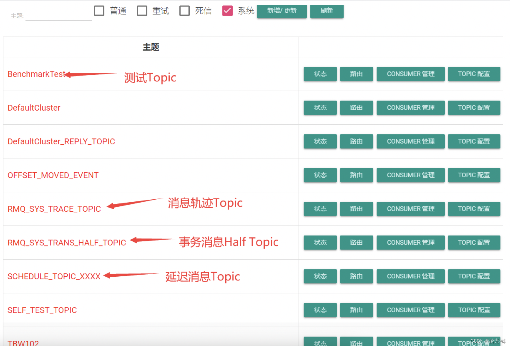
Task: Click TOPIC配置 icon for SCHEDULE_TOPIC_XXXX
Action: click(476, 275)
